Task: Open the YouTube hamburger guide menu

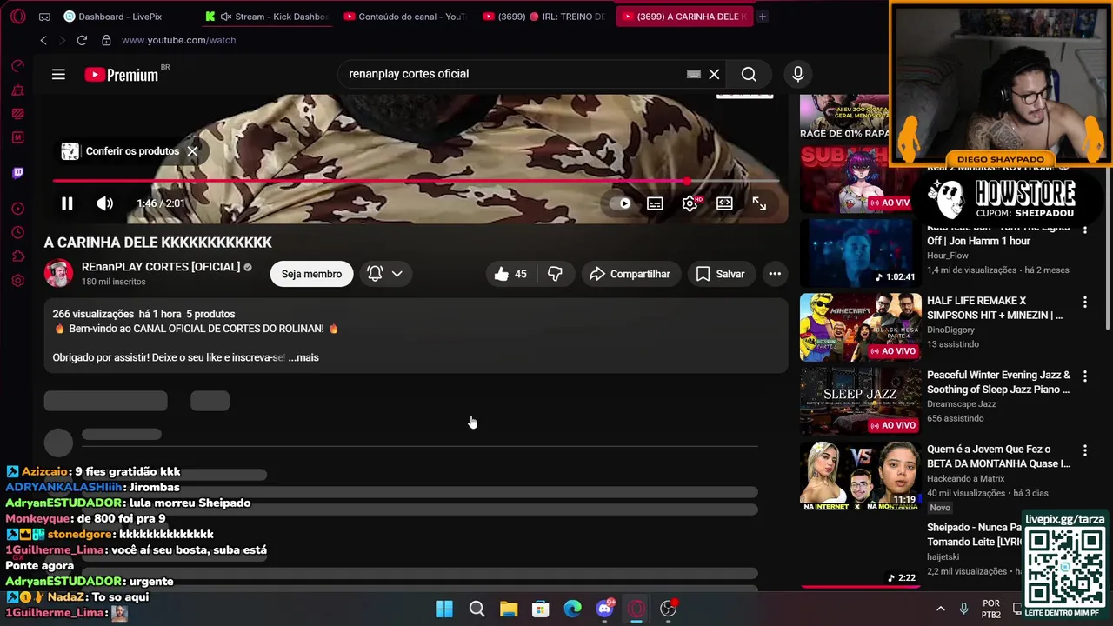Action: [x=58, y=75]
